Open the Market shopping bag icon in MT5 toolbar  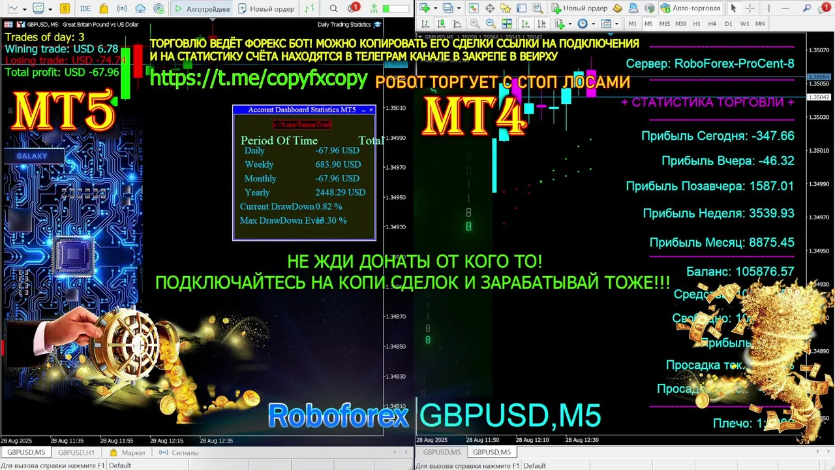[104, 8]
